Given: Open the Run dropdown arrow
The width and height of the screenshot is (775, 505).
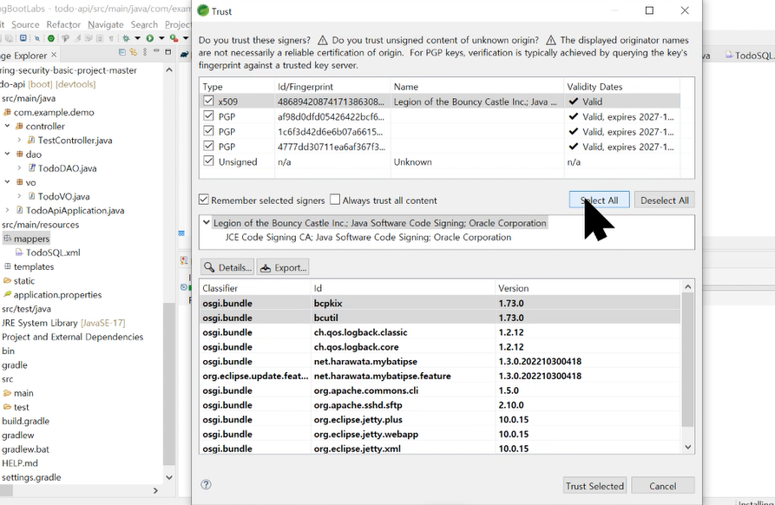Looking at the screenshot, I should [x=161, y=38].
